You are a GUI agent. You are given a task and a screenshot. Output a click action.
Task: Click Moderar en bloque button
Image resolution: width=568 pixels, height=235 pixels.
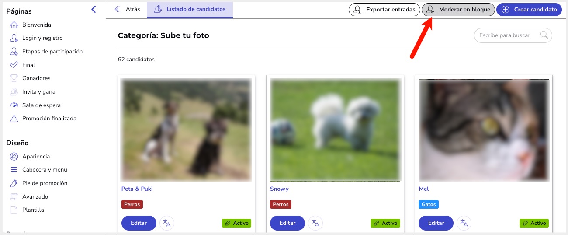coord(458,10)
